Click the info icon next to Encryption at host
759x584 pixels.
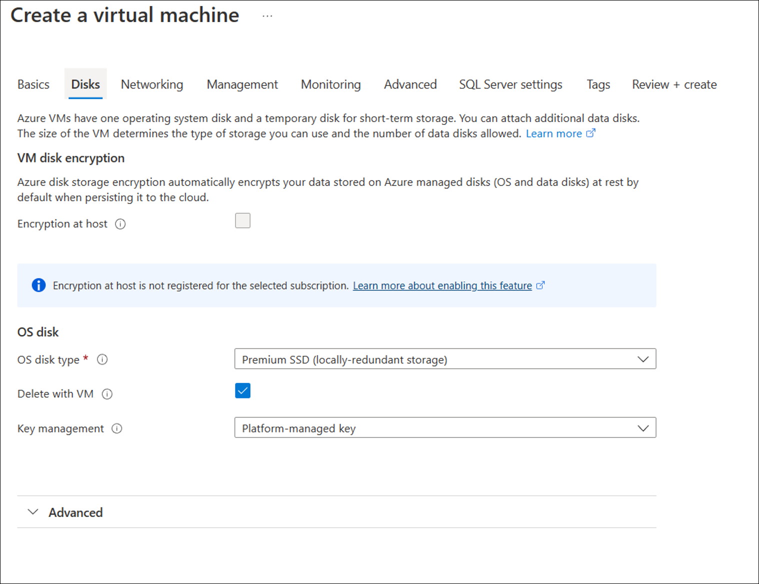[x=120, y=224]
